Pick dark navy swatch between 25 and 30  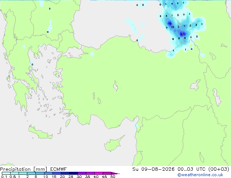pyautogui.click(x=73, y=173)
